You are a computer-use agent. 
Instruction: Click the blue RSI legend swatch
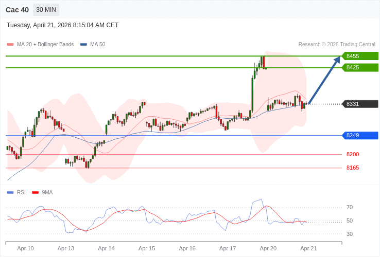(x=10, y=193)
